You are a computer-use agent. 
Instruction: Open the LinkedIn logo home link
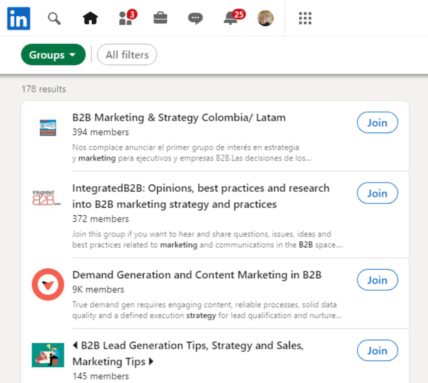pyautogui.click(x=19, y=19)
